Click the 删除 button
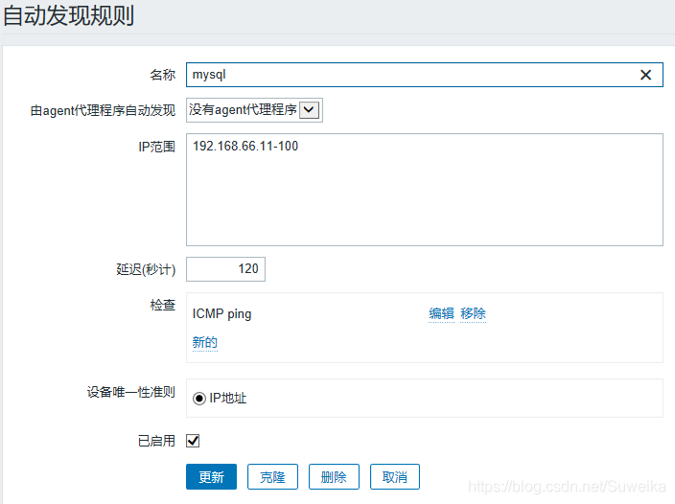Screen dimensions: 675x504 [334, 477]
